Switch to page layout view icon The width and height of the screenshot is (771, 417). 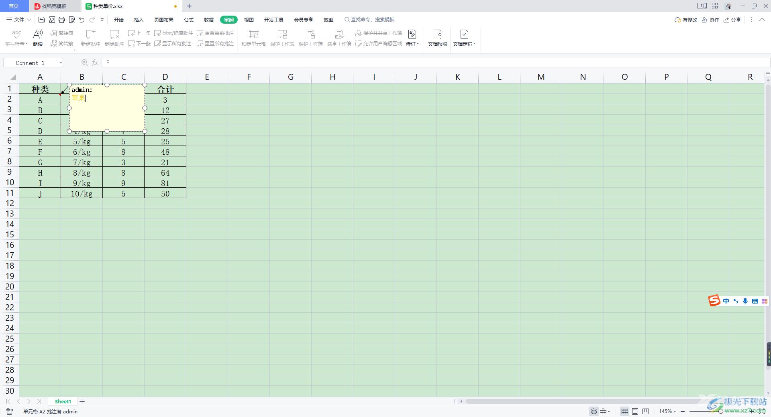point(635,411)
